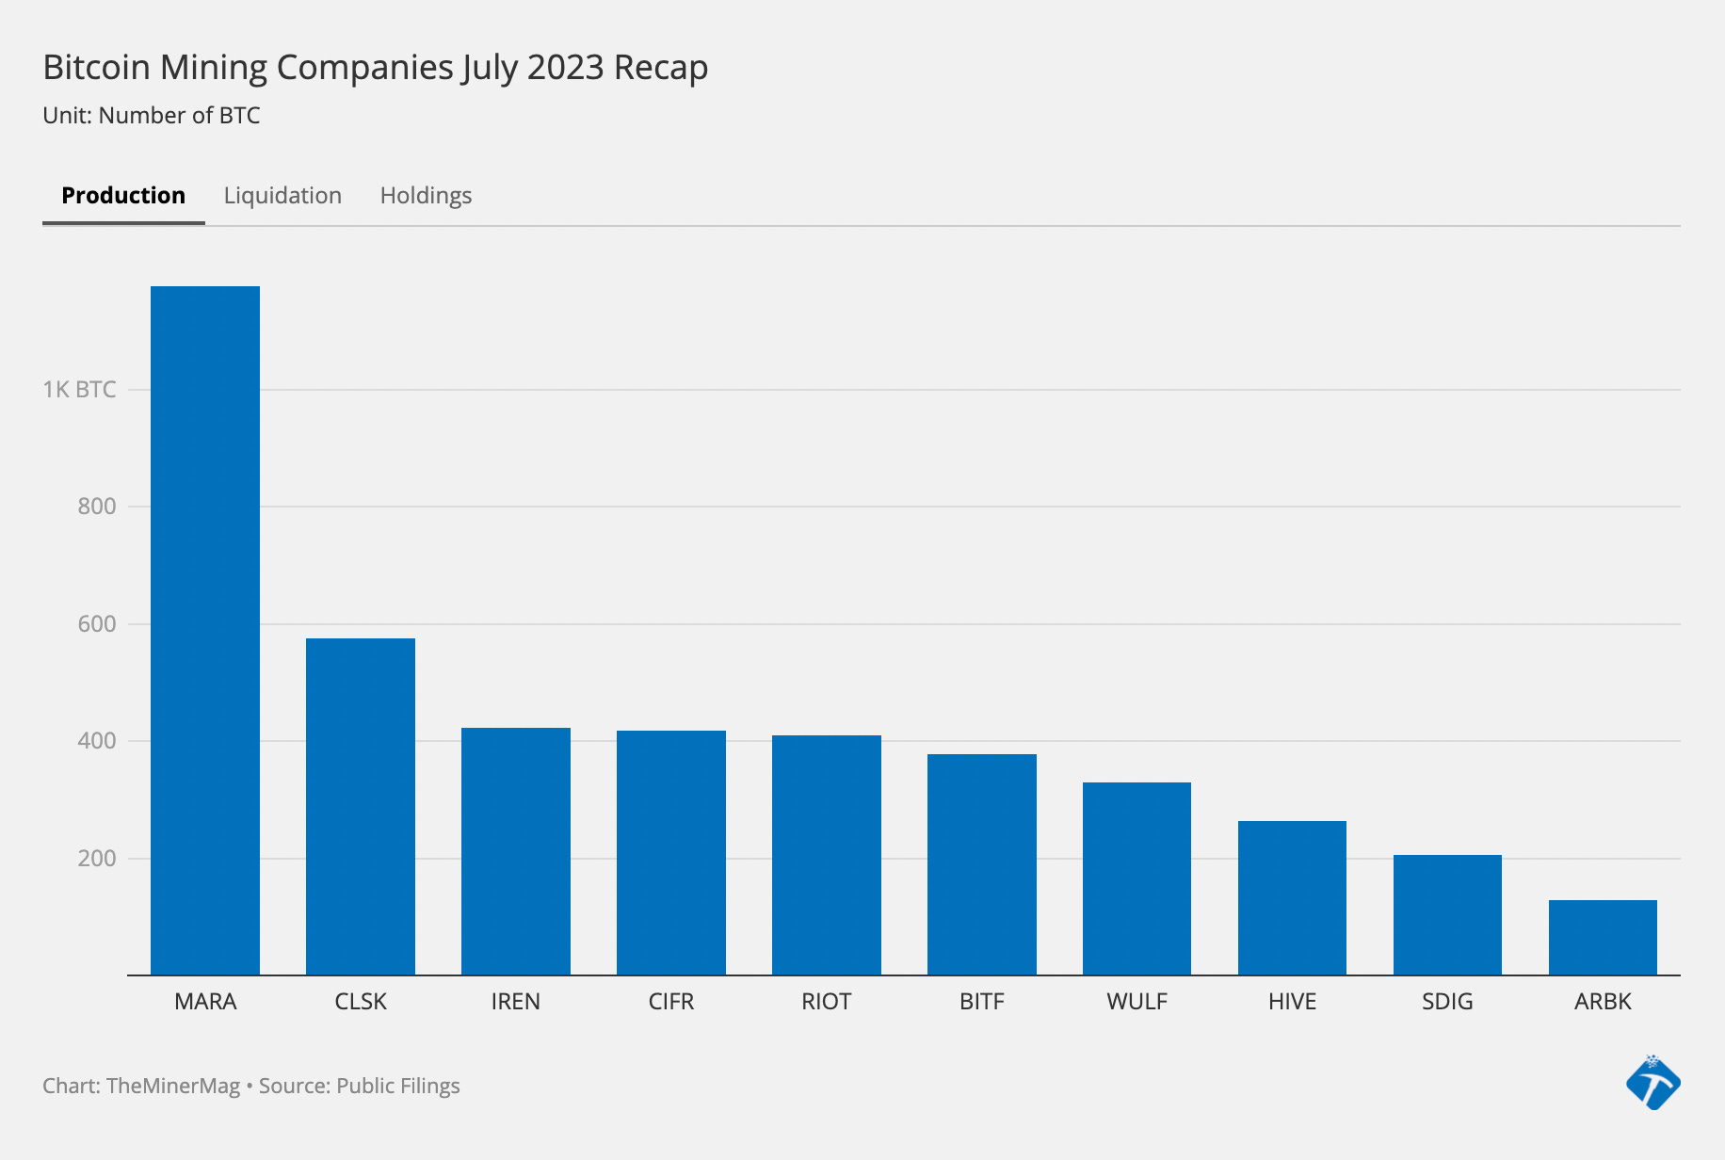Click the 'Unit: Number of BTC' subtitle

152,115
